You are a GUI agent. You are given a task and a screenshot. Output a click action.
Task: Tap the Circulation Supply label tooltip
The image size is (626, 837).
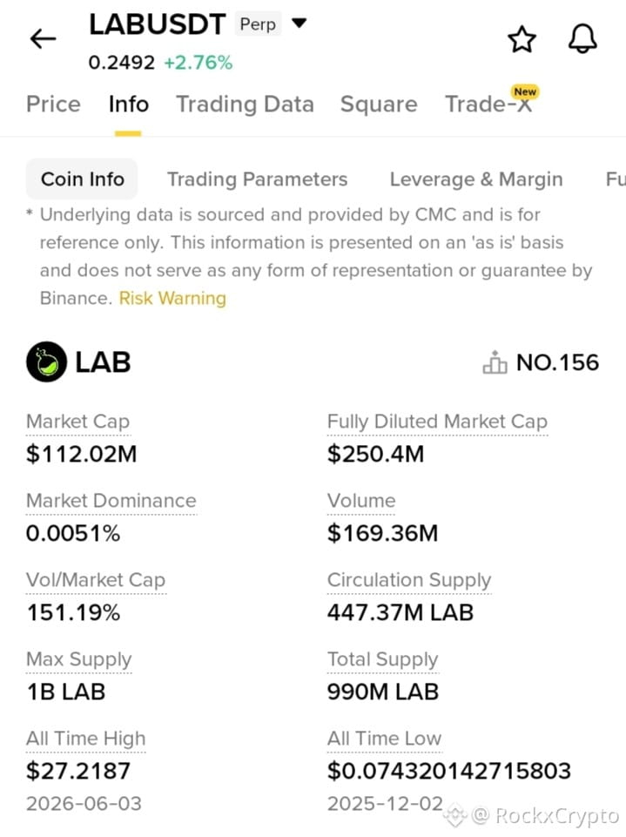pyautogui.click(x=409, y=580)
